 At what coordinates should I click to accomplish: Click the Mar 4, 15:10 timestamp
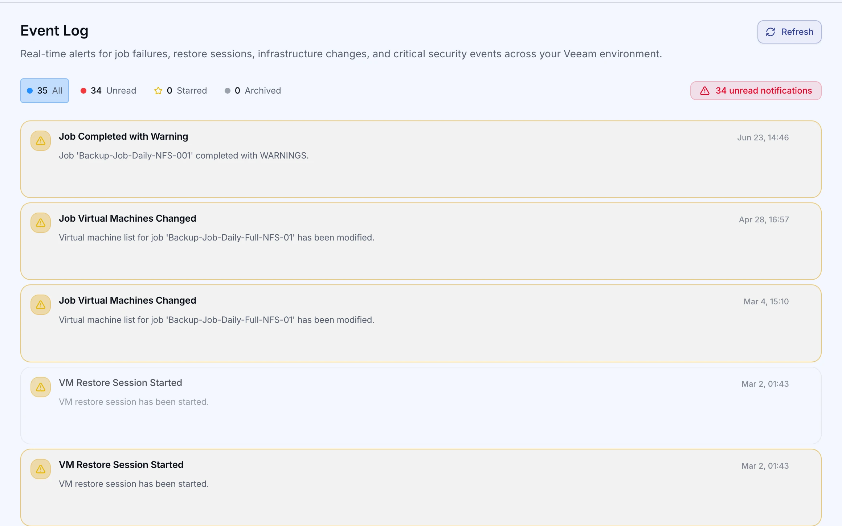tap(766, 301)
